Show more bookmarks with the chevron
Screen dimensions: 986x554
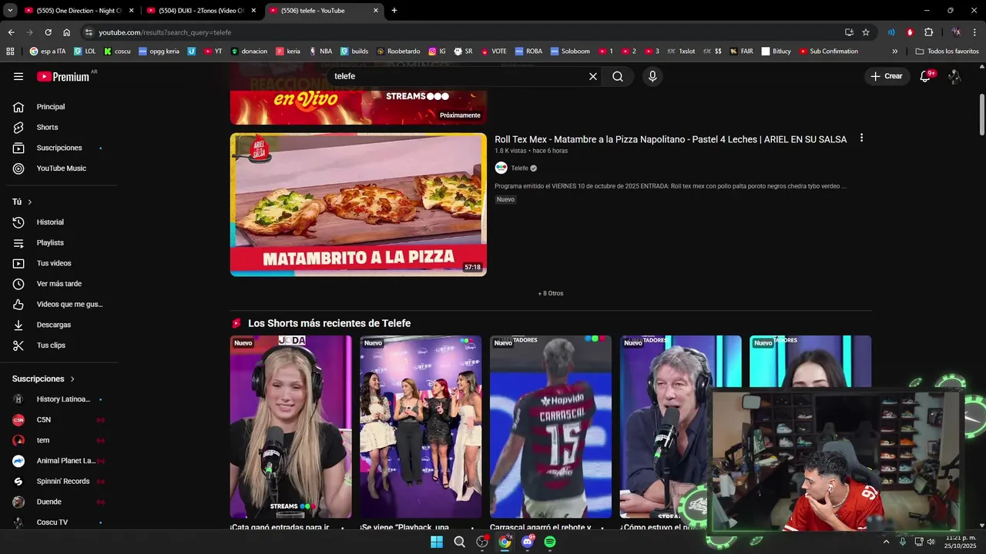tap(895, 52)
